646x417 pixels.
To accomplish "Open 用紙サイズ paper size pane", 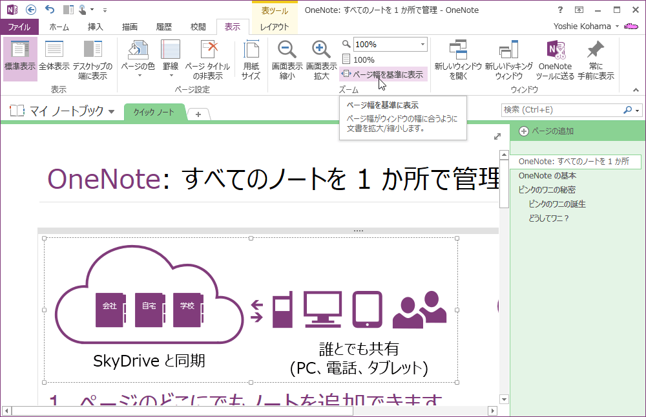I will (x=251, y=59).
